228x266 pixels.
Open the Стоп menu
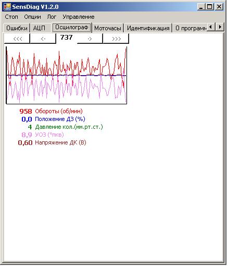[x=11, y=17]
